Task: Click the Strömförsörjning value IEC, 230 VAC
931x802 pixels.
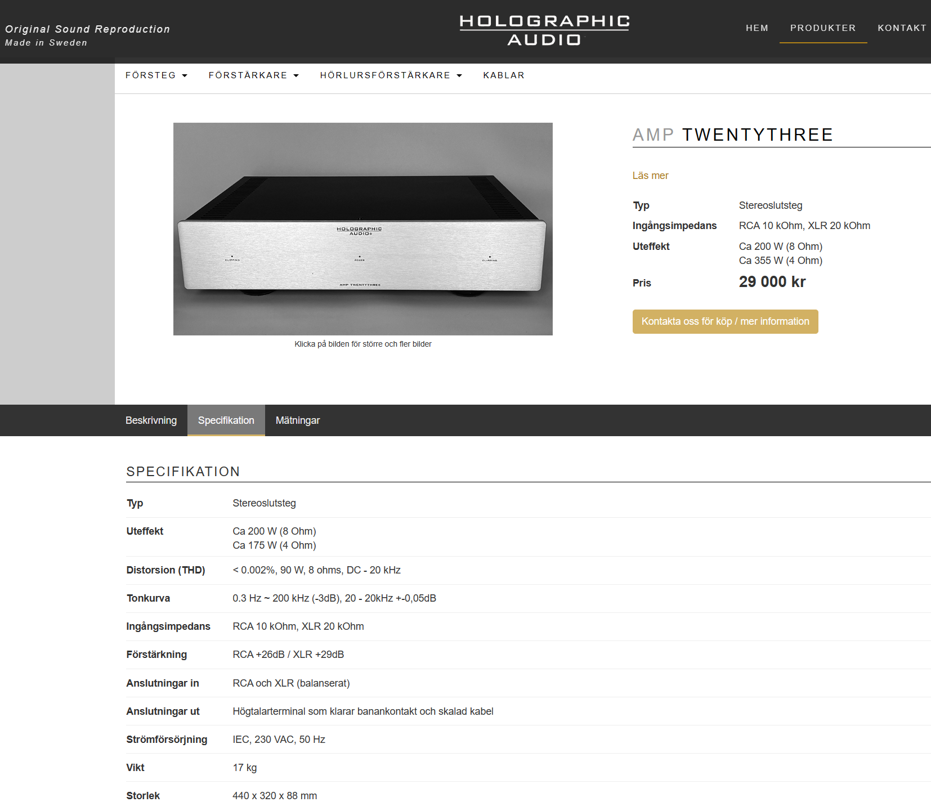Action: (x=279, y=740)
